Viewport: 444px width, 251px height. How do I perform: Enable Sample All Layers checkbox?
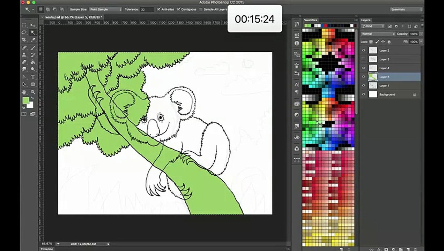pos(201,9)
